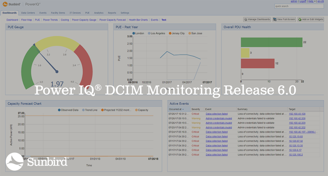Open the Power Trends dashboard
328x176 pixels.
pos(50,20)
